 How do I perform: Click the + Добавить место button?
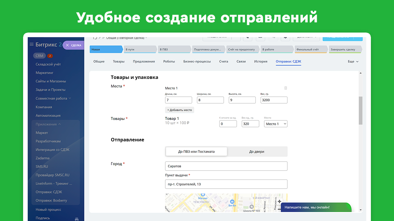coord(179,110)
